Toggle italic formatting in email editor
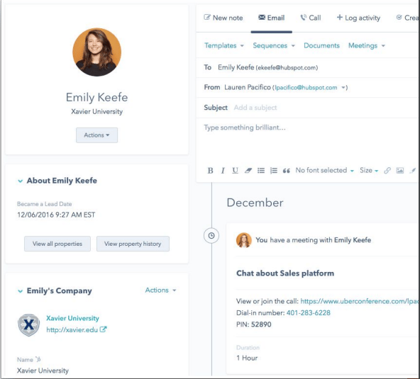This screenshot has height=379, width=420. pyautogui.click(x=223, y=171)
